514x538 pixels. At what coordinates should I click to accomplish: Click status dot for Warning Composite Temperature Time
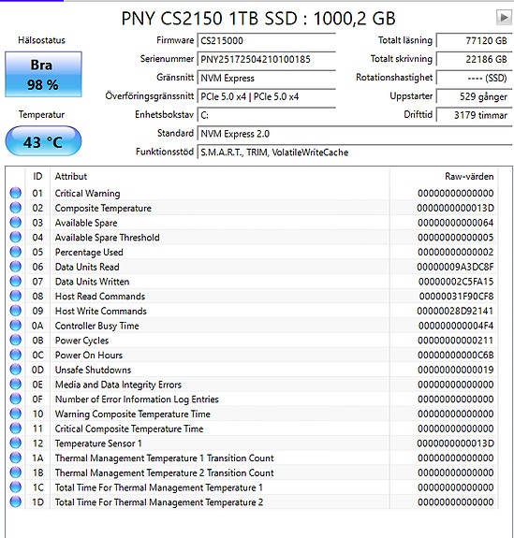tap(16, 414)
